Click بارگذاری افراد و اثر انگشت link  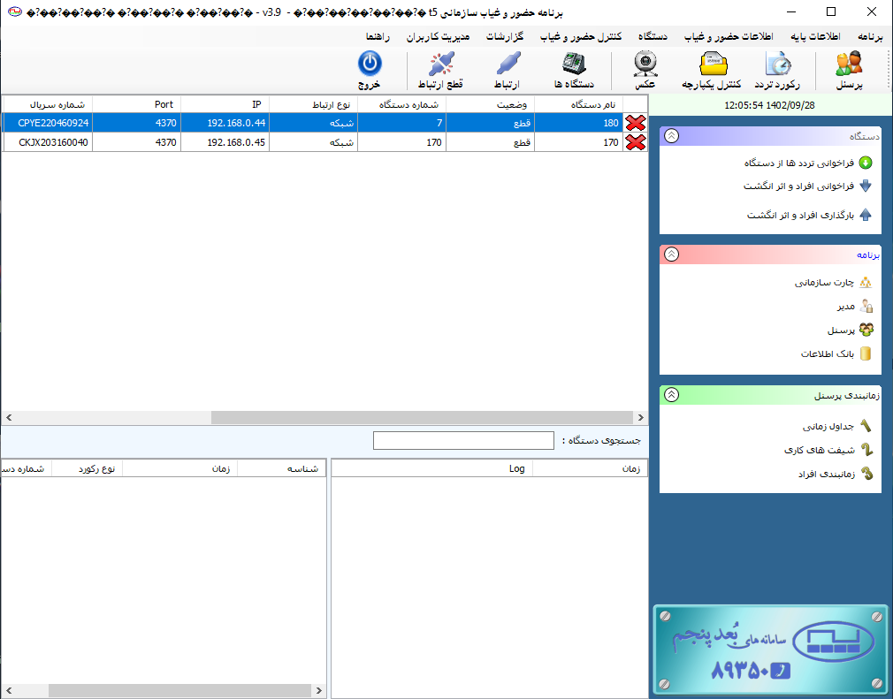pos(800,215)
